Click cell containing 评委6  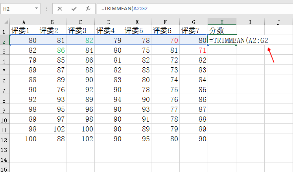click(x=165, y=30)
